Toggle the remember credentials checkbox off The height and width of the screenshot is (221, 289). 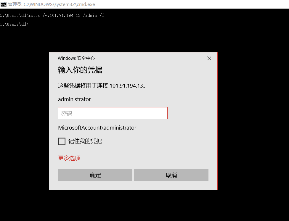(62, 141)
